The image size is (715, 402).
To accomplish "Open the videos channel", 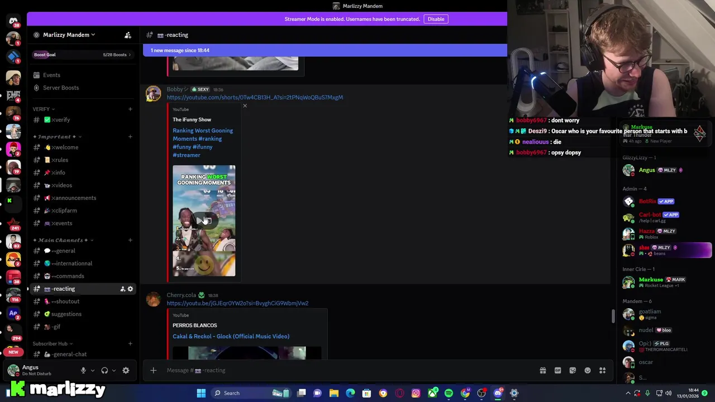I will 83,185.
